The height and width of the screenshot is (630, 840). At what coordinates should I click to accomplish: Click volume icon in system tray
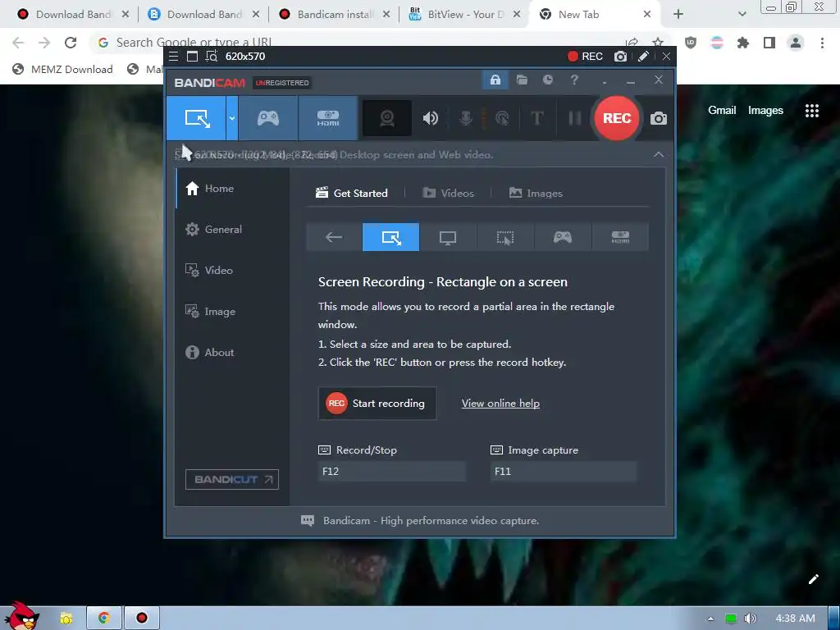pyautogui.click(x=750, y=619)
